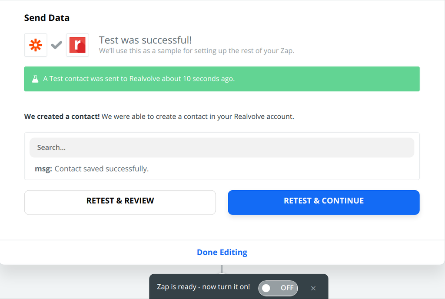Select the msg key label in results
The height and width of the screenshot is (299, 445).
(43, 169)
